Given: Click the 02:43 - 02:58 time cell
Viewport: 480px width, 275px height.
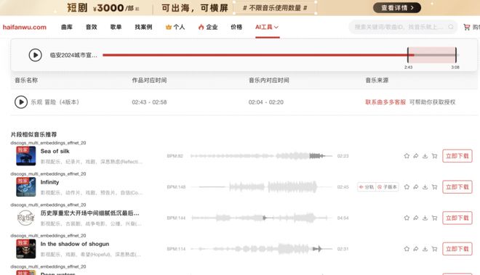Looking at the screenshot, I should click(x=149, y=102).
